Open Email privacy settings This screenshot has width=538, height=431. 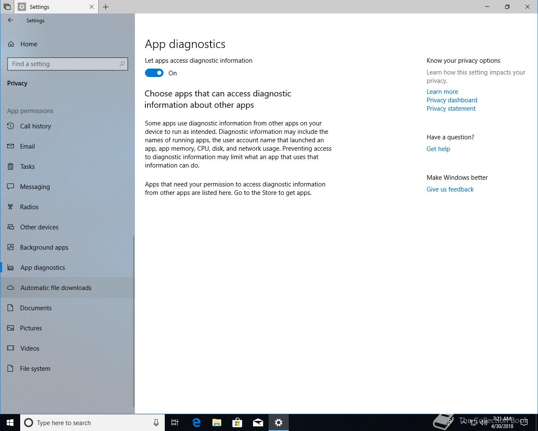point(67,146)
